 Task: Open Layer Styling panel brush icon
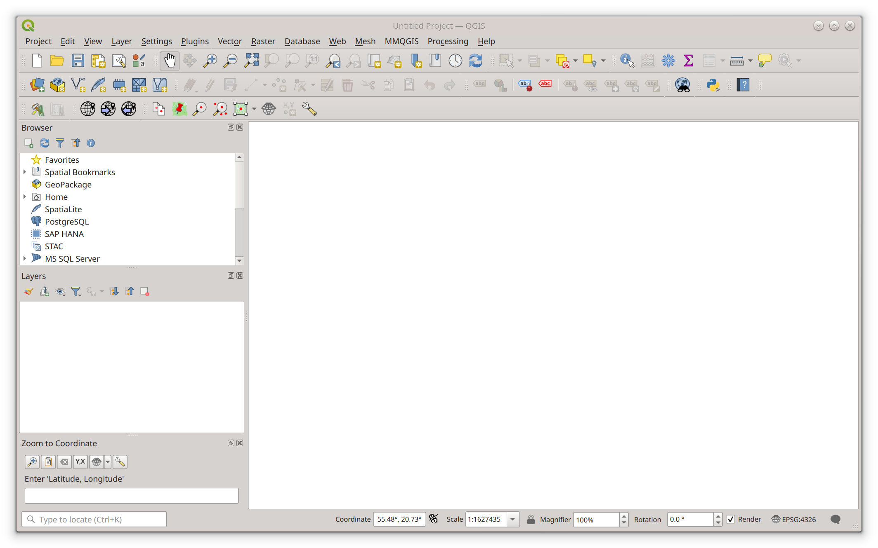point(28,292)
